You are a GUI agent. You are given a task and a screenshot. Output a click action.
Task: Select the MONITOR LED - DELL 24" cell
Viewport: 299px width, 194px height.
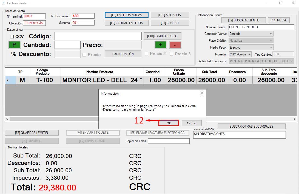[102, 80]
